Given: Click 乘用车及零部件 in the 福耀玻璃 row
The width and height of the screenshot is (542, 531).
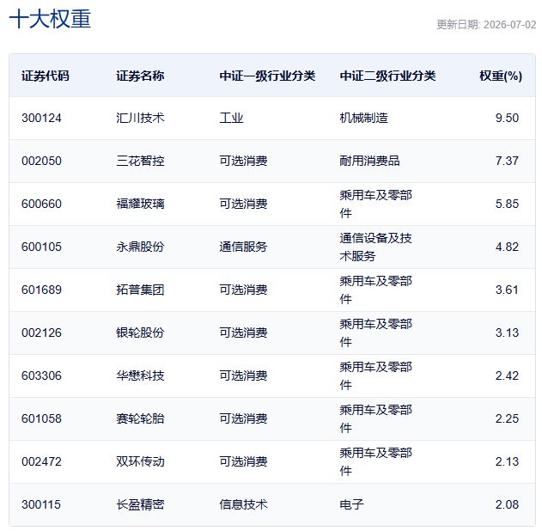Looking at the screenshot, I should coord(375,204).
